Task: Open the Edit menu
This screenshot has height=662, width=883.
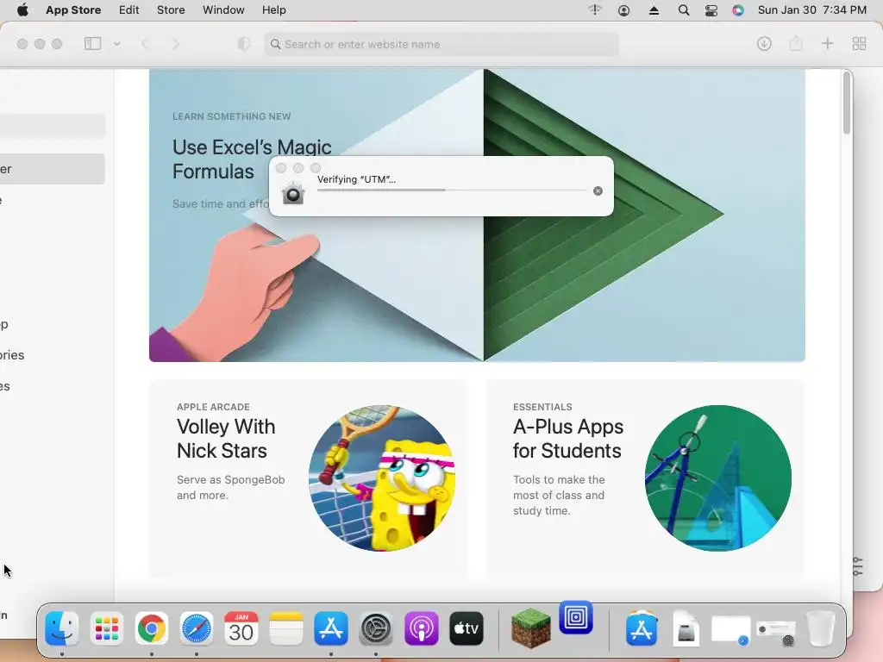Action: click(129, 10)
